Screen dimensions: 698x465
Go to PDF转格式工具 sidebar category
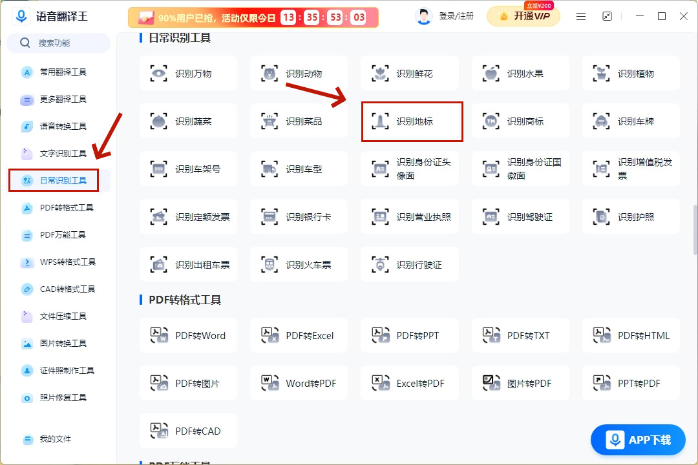click(x=58, y=208)
